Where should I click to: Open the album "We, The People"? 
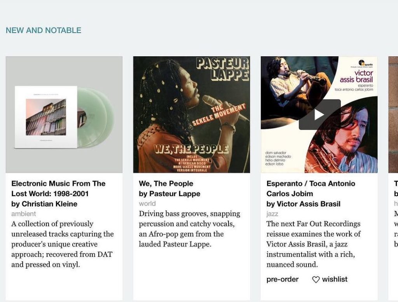point(166,183)
